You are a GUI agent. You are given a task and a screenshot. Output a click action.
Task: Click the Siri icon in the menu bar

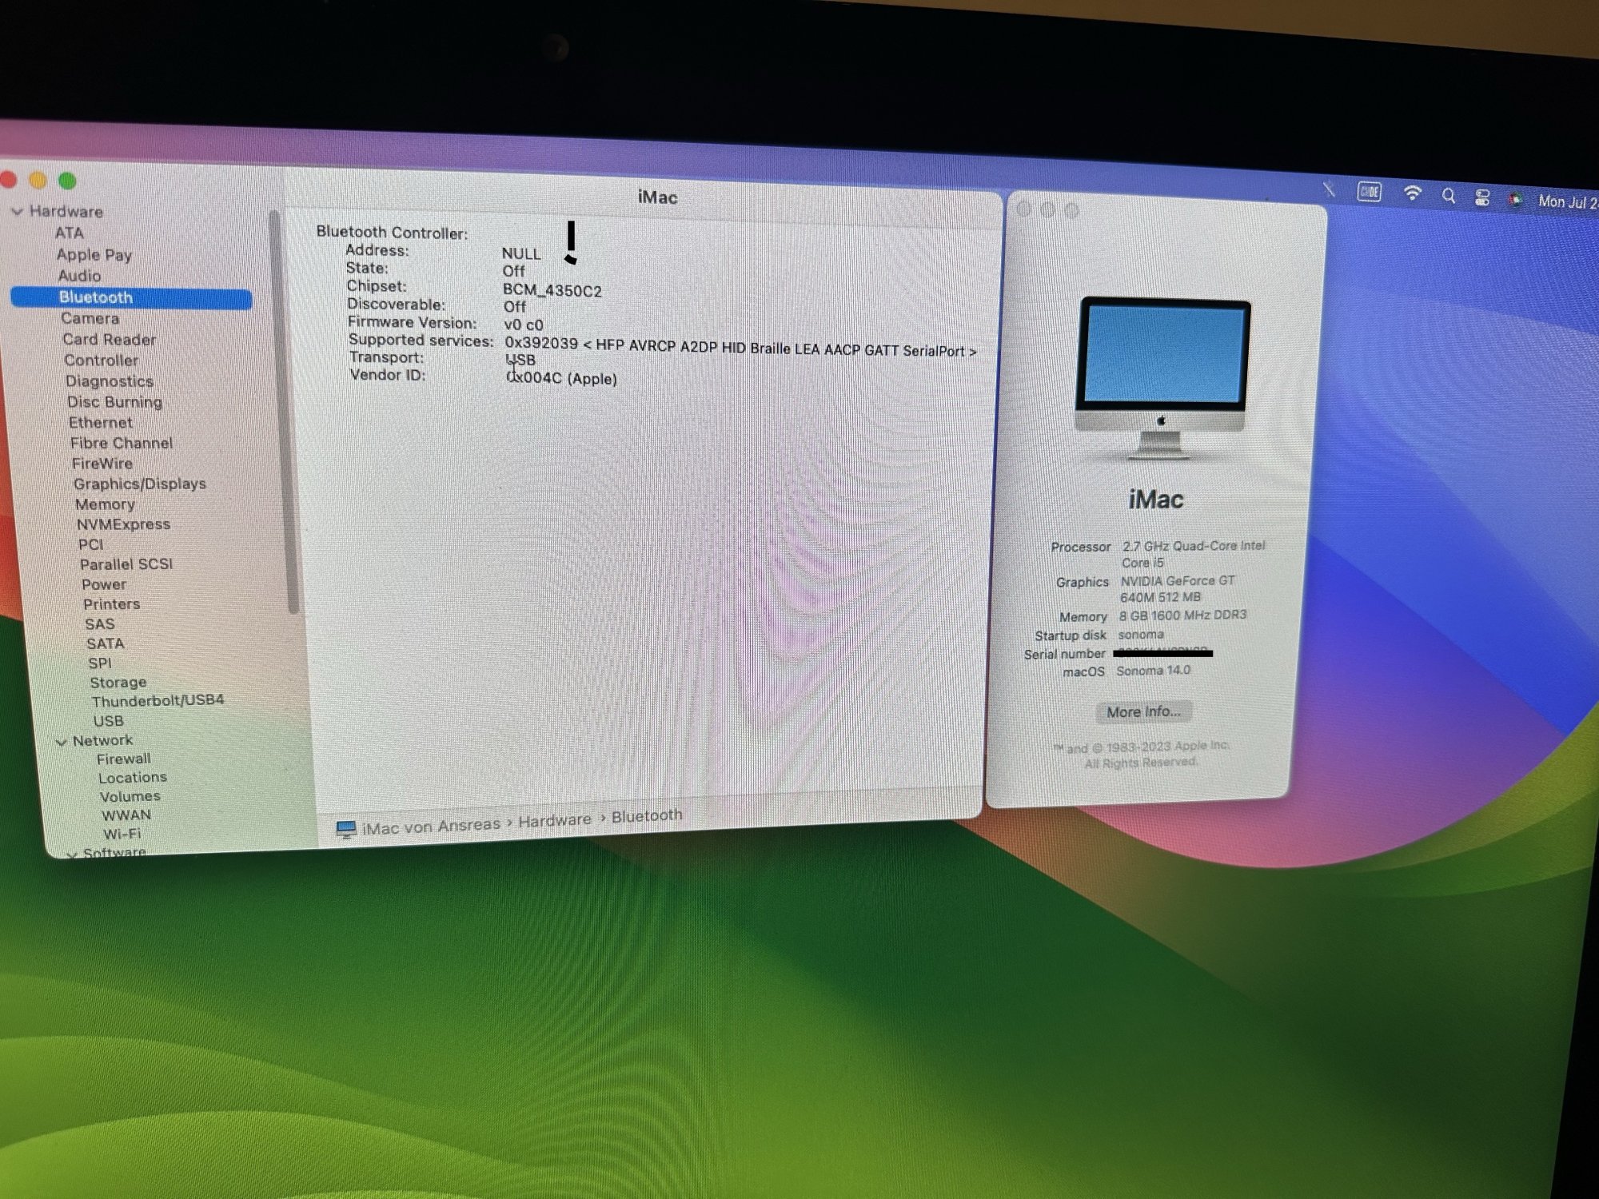coord(1514,200)
